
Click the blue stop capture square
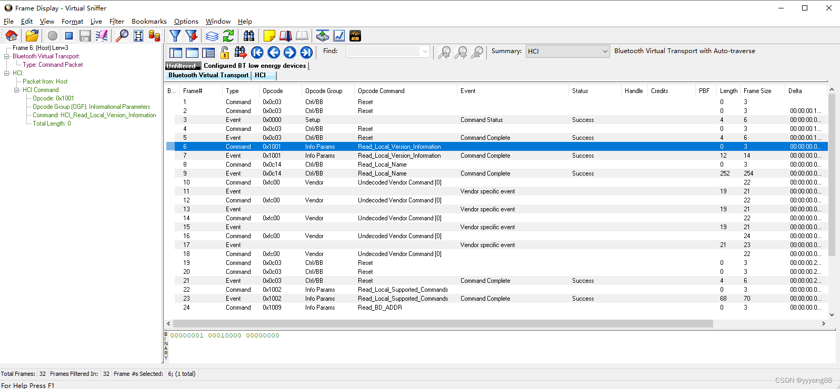(x=69, y=36)
